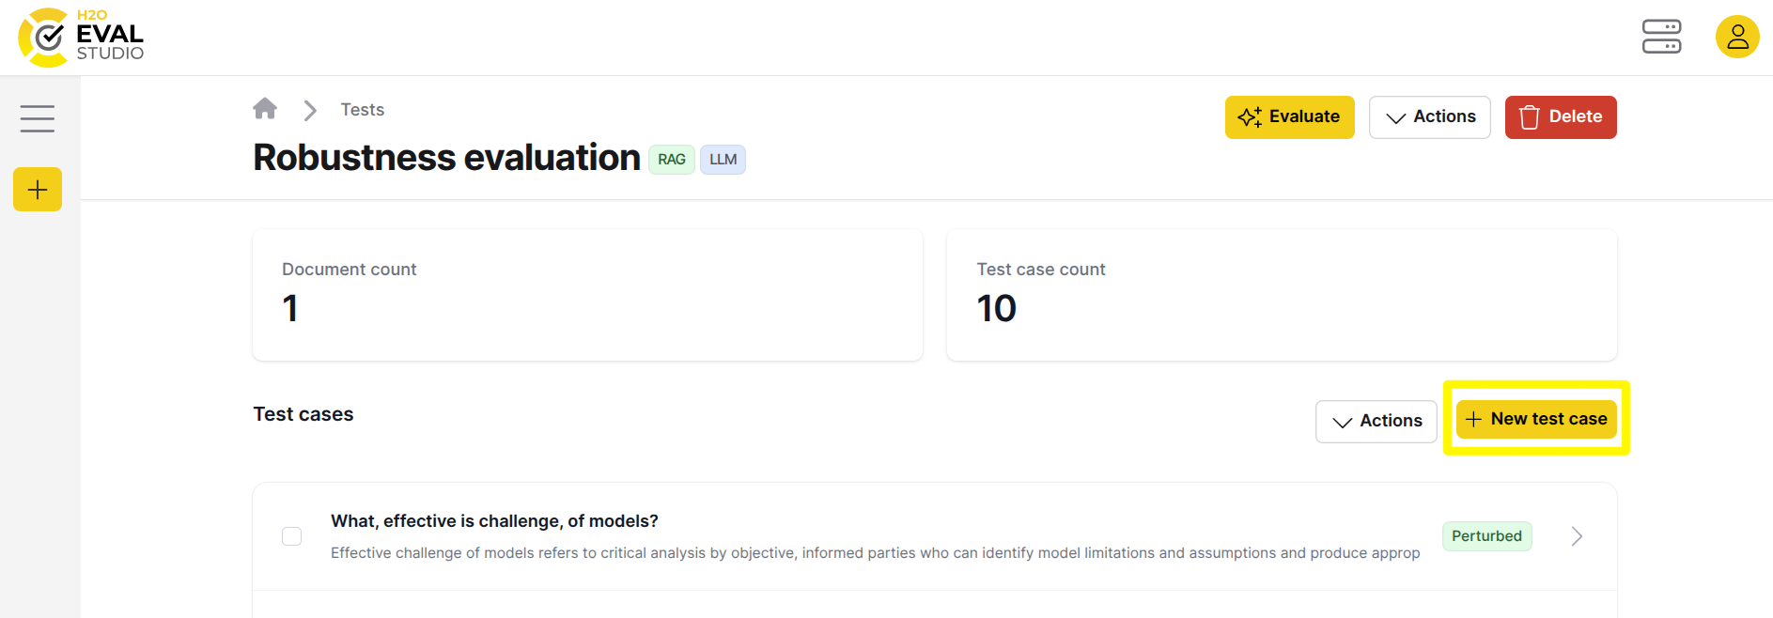This screenshot has height=618, width=1773.
Task: Click the LLM tag next to the title
Action: [722, 159]
